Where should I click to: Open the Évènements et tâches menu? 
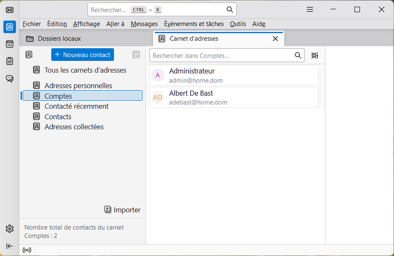[194, 24]
